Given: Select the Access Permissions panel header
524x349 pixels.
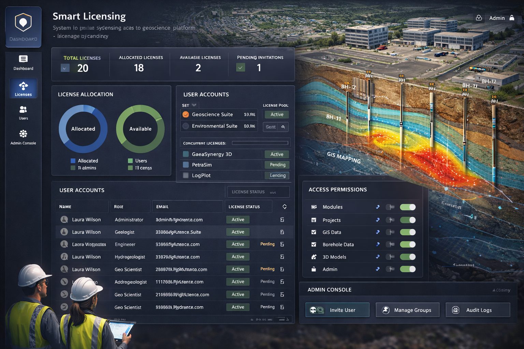Looking at the screenshot, I should (x=337, y=189).
